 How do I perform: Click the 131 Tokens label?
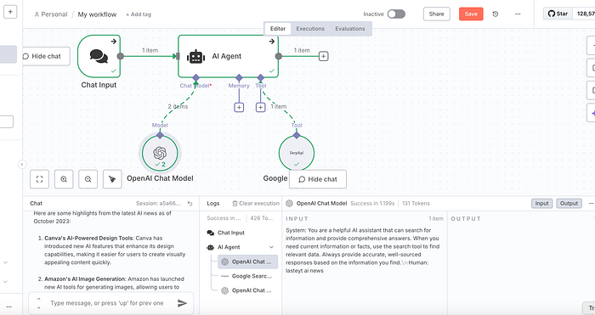click(416, 204)
